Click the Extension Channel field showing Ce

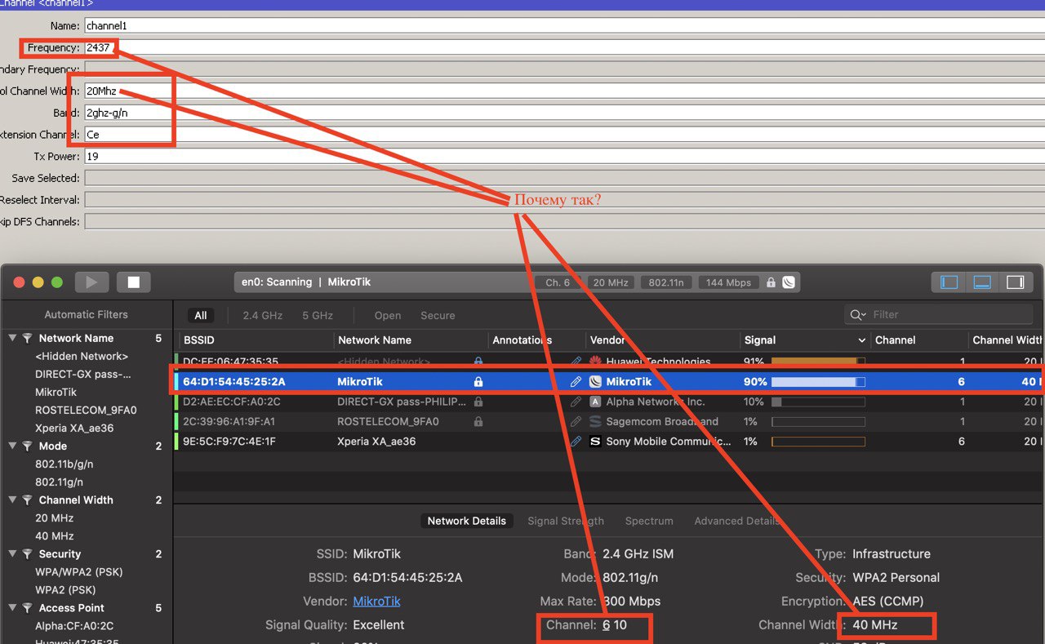[564, 134]
